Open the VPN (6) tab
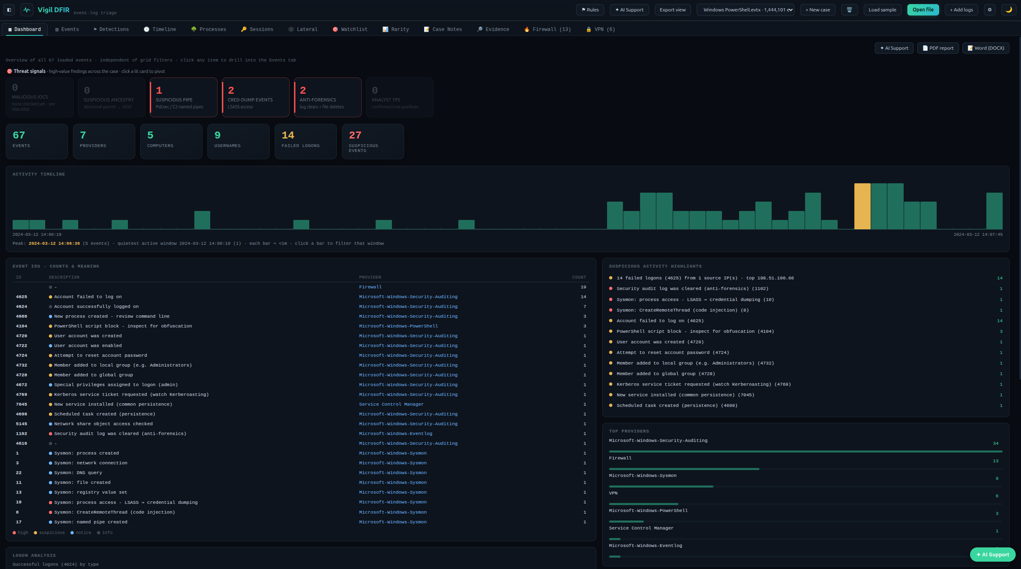 601,29
